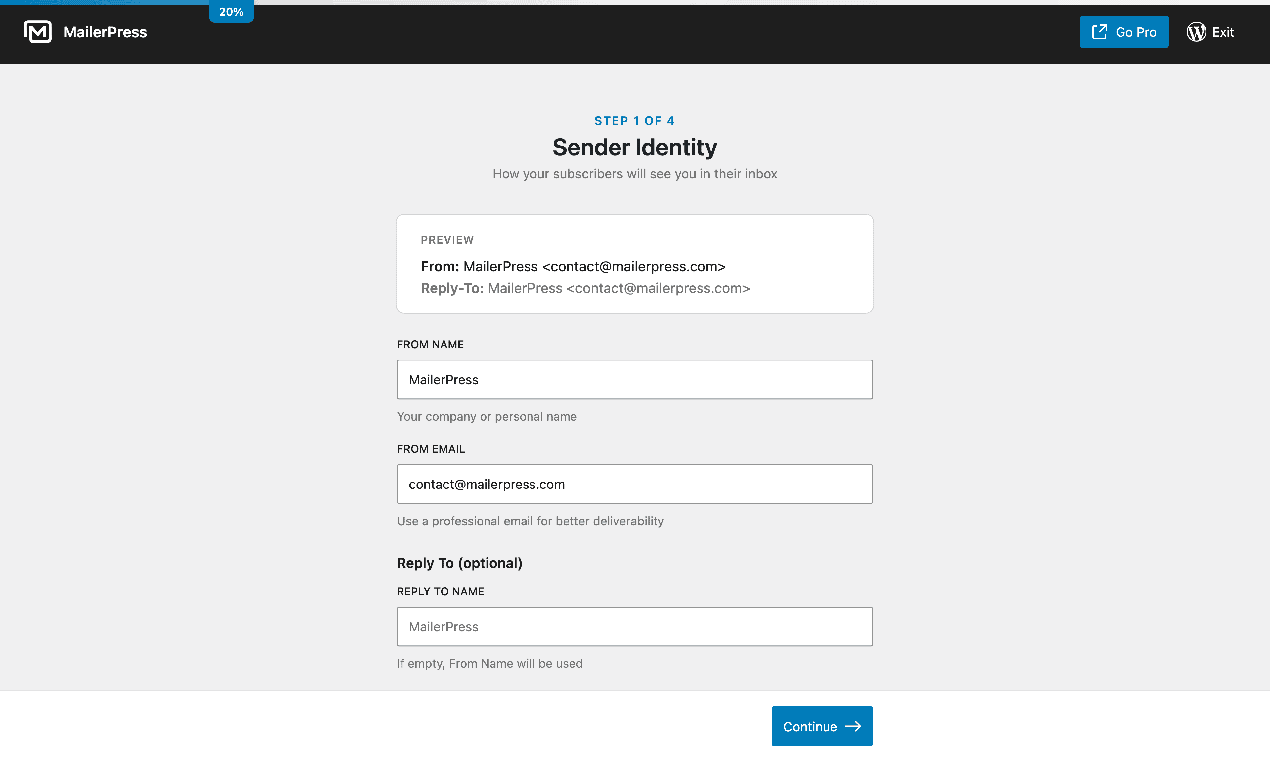
Task: Click the Sender Identity heading
Action: coord(634,148)
